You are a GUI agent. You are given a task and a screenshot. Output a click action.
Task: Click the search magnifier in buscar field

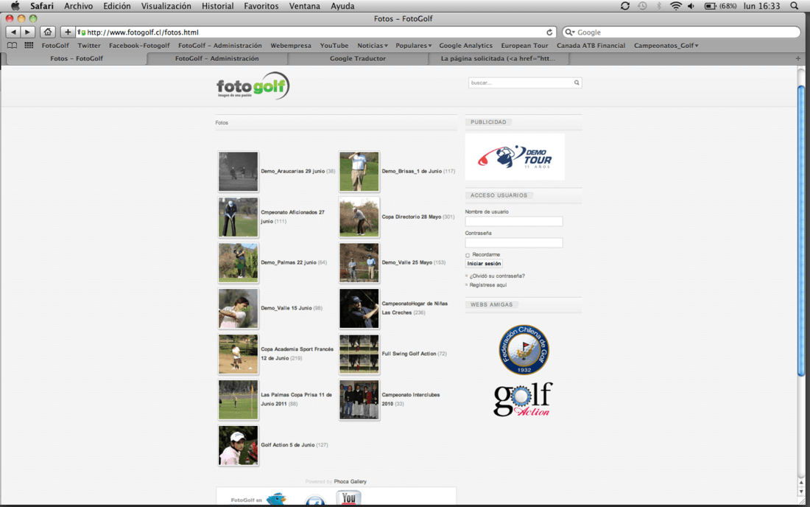pyautogui.click(x=577, y=83)
